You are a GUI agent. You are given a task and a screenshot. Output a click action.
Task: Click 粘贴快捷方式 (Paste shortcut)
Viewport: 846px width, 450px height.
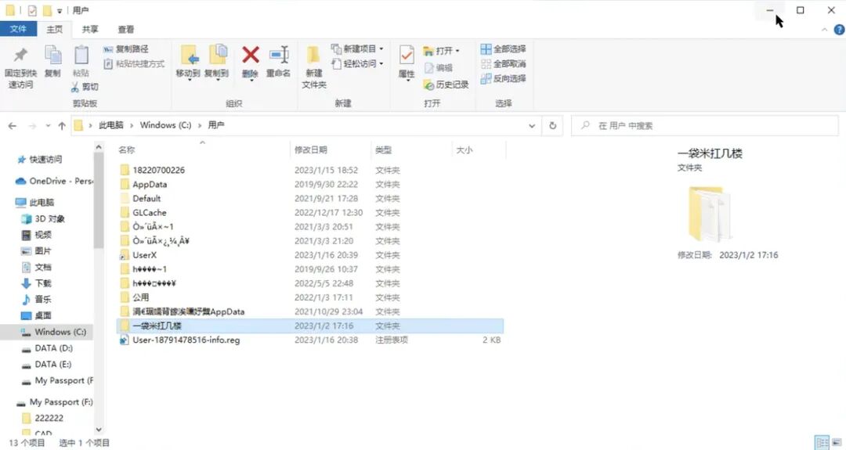[134, 63]
